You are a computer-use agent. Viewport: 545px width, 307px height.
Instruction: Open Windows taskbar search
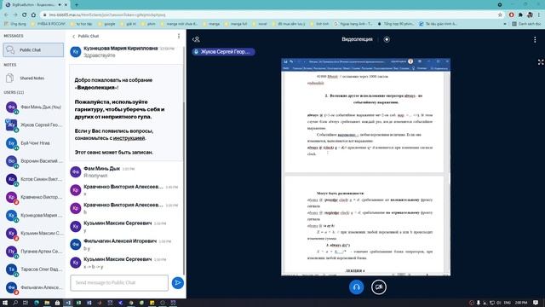coord(15,303)
